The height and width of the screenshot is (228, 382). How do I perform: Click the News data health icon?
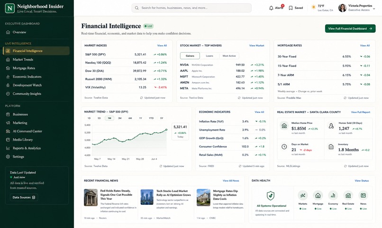(x=363, y=196)
